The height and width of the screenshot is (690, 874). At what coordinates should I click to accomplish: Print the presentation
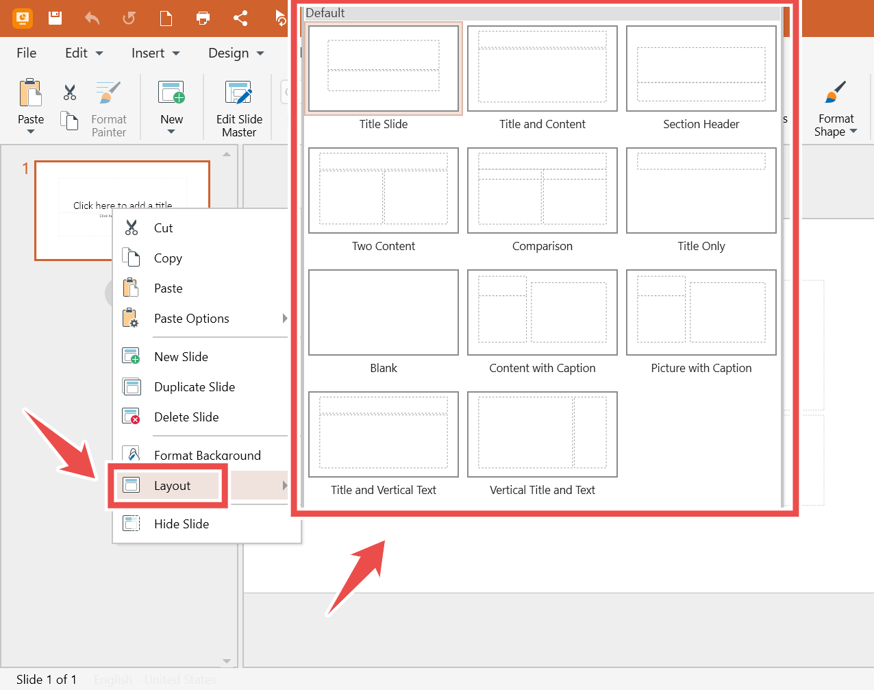(x=203, y=18)
